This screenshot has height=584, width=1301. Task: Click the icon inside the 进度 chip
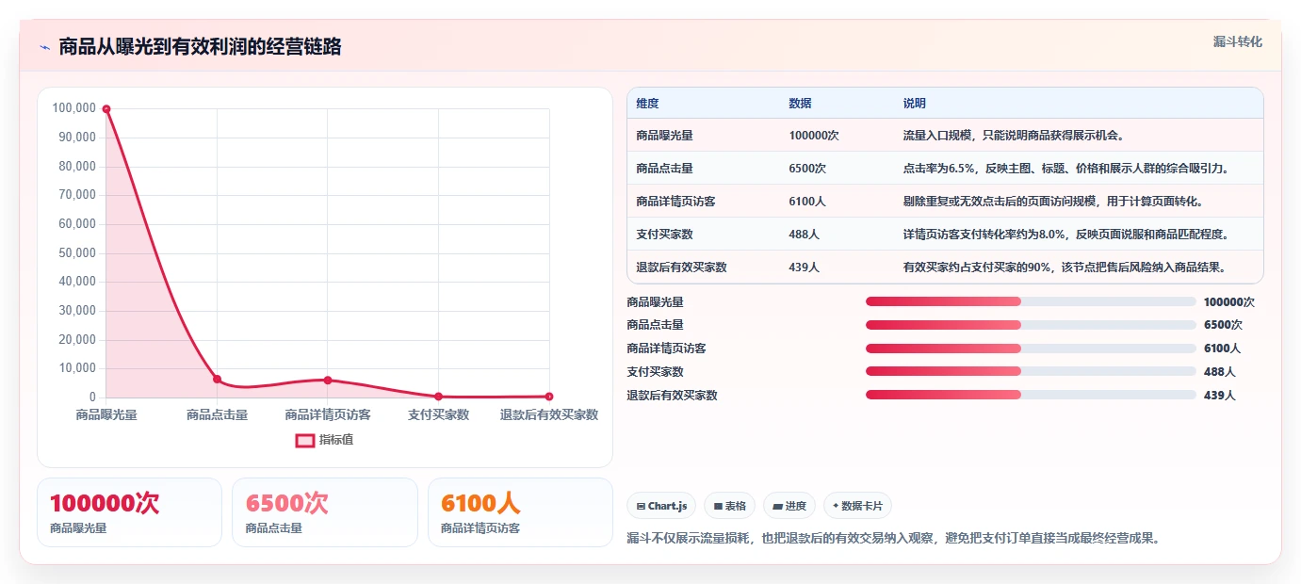click(777, 507)
